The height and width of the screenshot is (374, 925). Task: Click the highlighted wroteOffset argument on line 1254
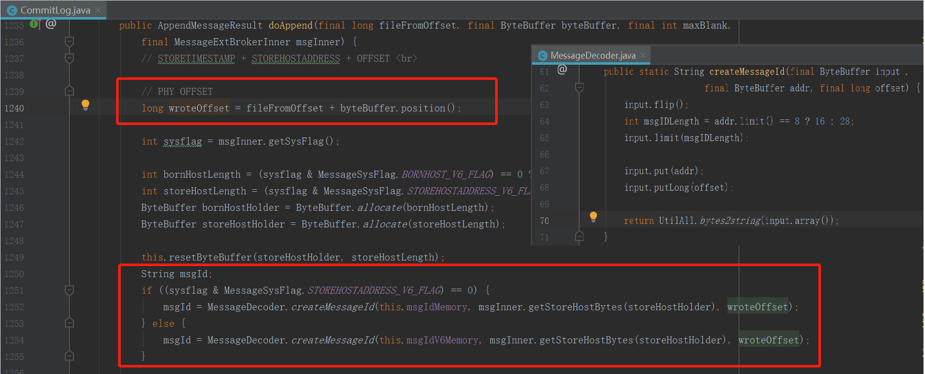(768, 340)
